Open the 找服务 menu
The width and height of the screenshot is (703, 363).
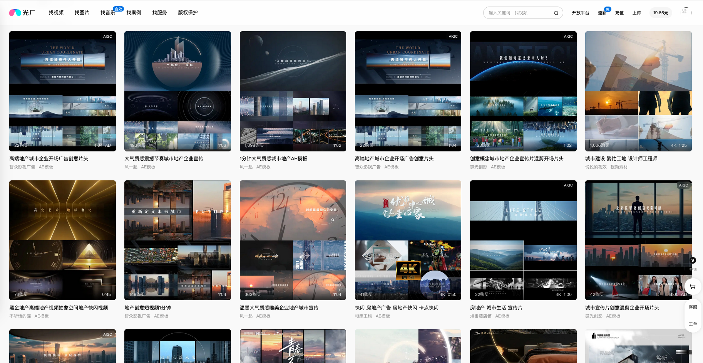(159, 13)
